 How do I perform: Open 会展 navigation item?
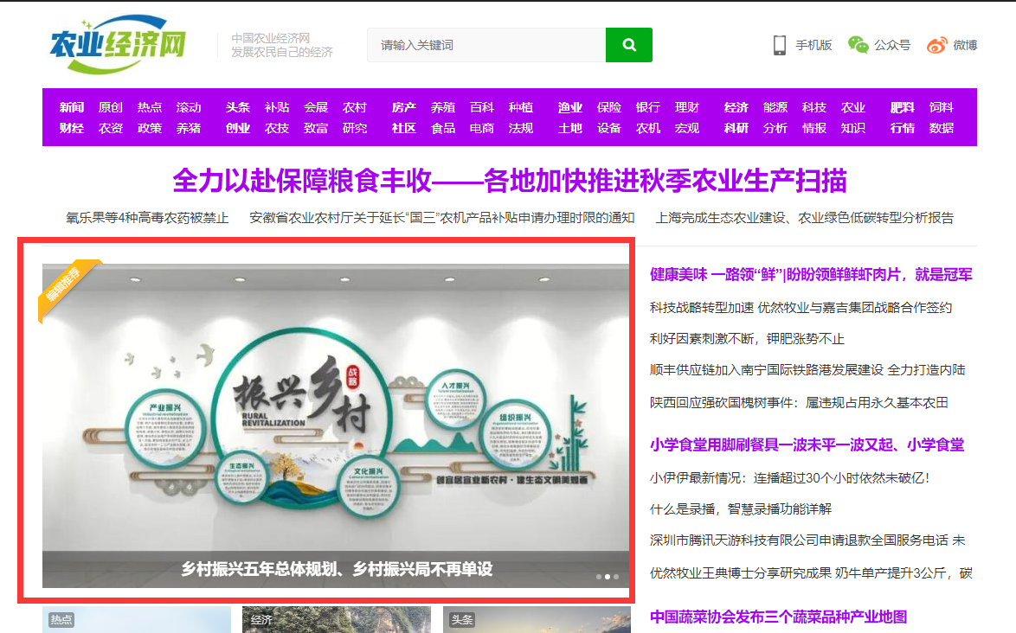pos(316,107)
